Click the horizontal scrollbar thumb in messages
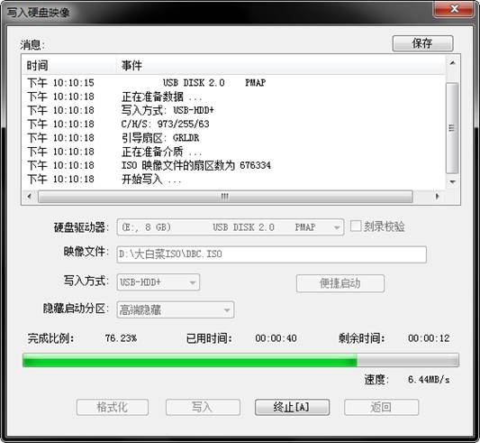Image resolution: width=480 pixels, height=443 pixels. tap(225, 197)
